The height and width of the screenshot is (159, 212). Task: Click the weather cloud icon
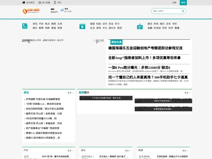tap(62, 10)
